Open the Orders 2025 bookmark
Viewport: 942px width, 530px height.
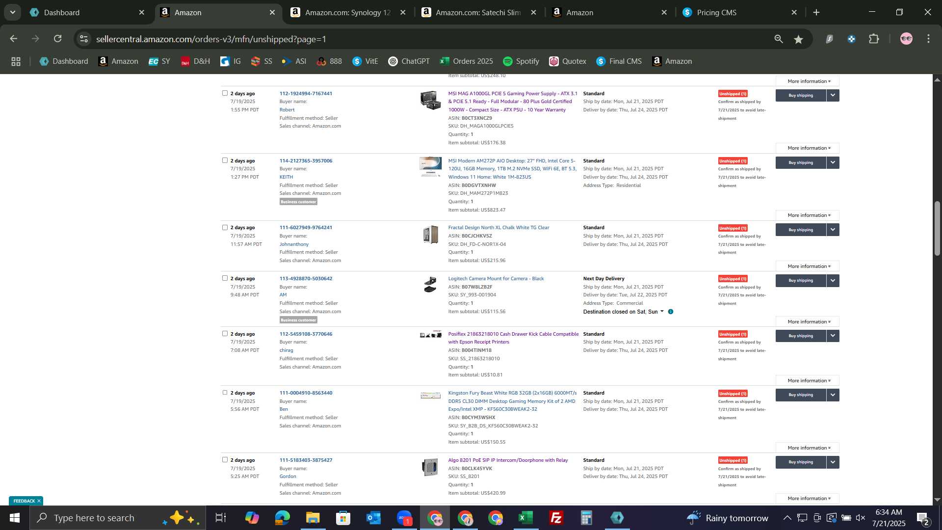(467, 61)
